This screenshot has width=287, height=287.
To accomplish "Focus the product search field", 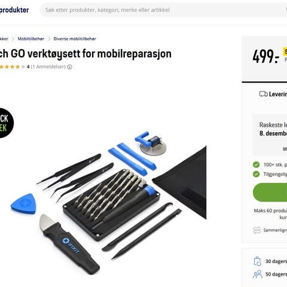I will click(163, 10).
